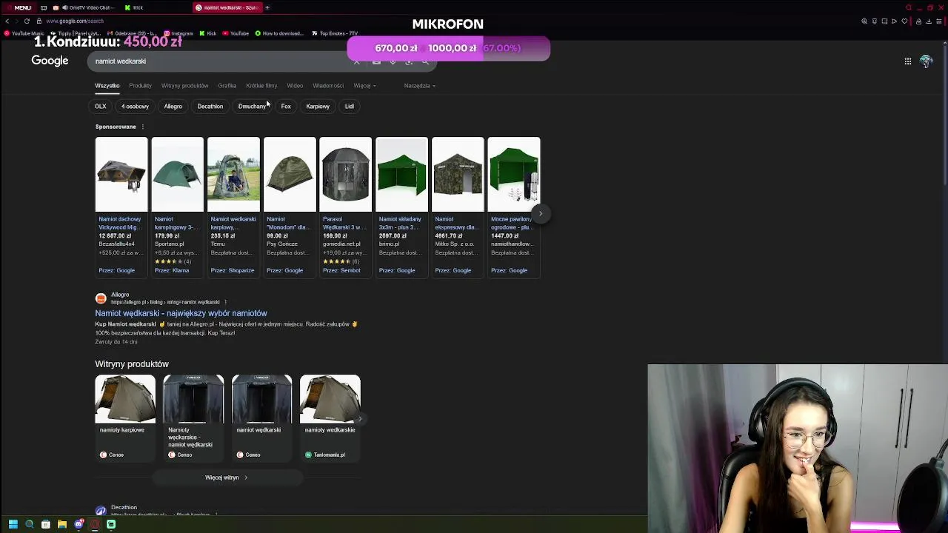948x533 pixels.
Task: Open search by image (Lens) icon
Action: click(x=409, y=61)
